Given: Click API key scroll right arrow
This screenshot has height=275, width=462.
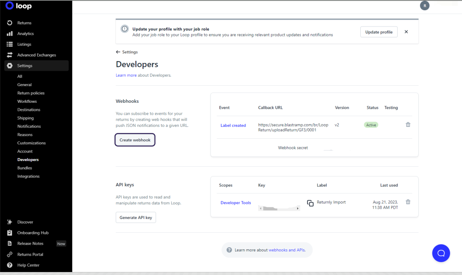Looking at the screenshot, I should click(x=298, y=208).
